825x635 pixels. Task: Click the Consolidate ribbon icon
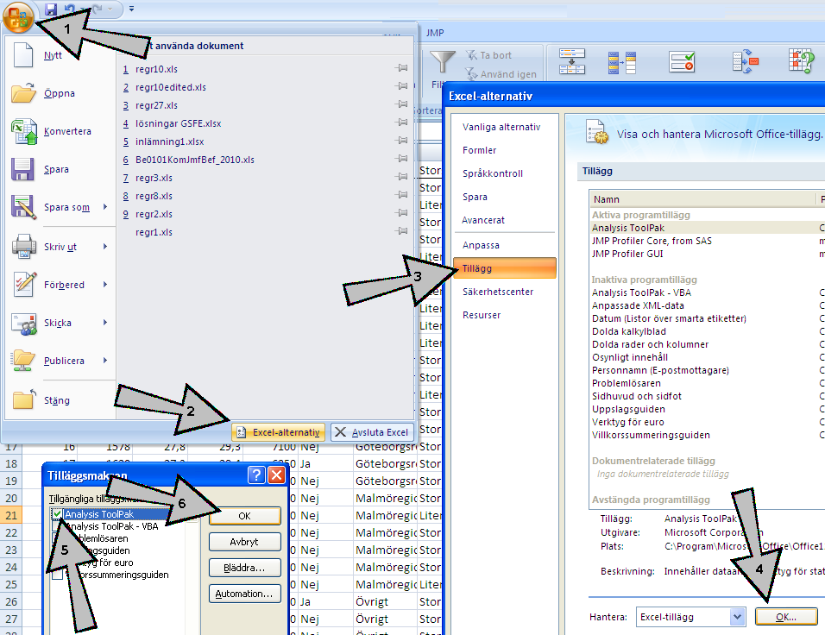746,61
